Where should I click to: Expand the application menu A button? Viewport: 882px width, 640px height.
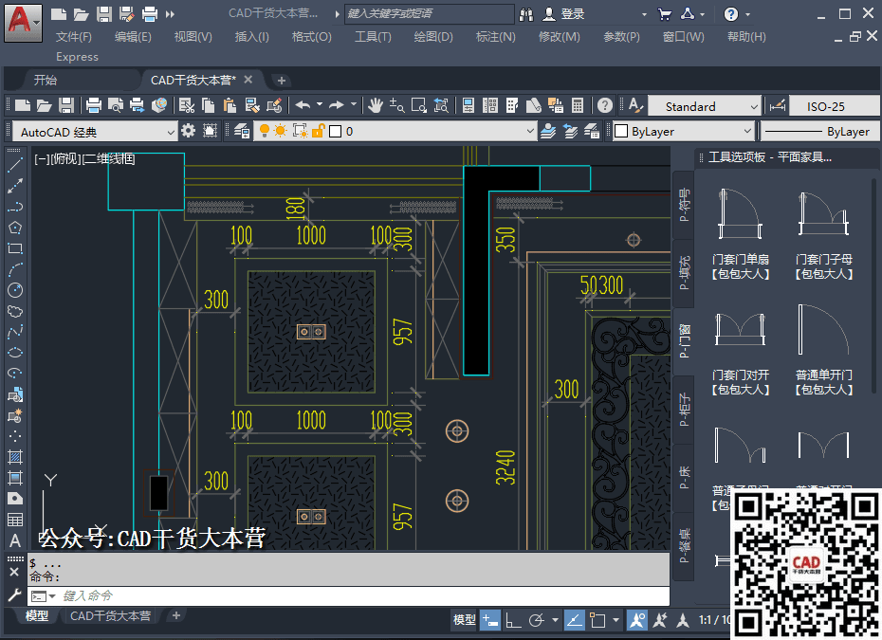23,23
